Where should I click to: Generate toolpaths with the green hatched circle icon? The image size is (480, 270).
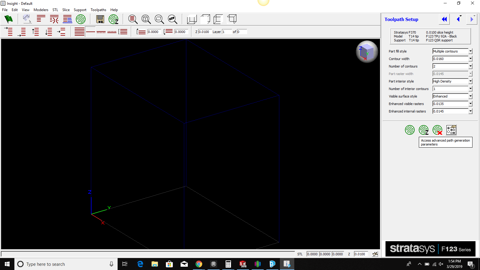pos(80,19)
